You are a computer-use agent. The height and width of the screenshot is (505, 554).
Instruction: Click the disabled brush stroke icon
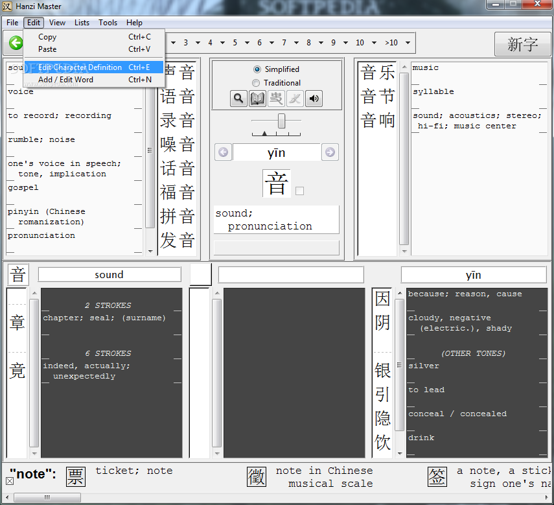295,99
